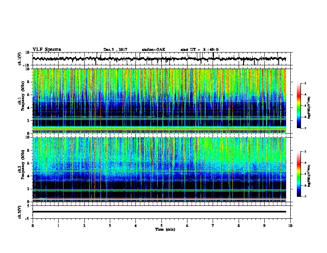Click time-axis tick label "0" at the bottom
The width and height of the screenshot is (327, 253).
(33, 226)
